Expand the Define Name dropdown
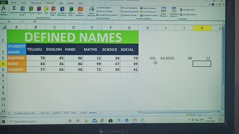Screen dimensions: 239x134 (x=112, y=8)
